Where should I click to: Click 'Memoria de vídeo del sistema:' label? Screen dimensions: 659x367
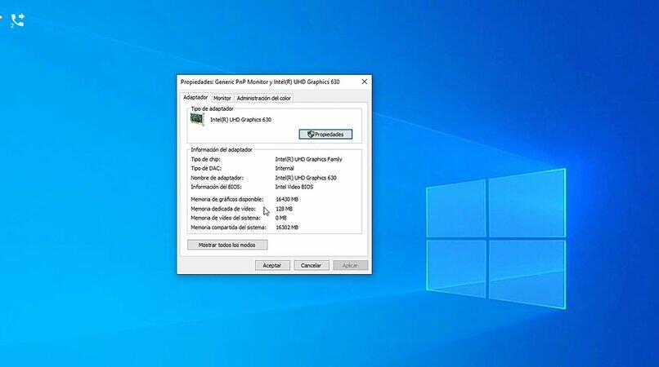(226, 218)
